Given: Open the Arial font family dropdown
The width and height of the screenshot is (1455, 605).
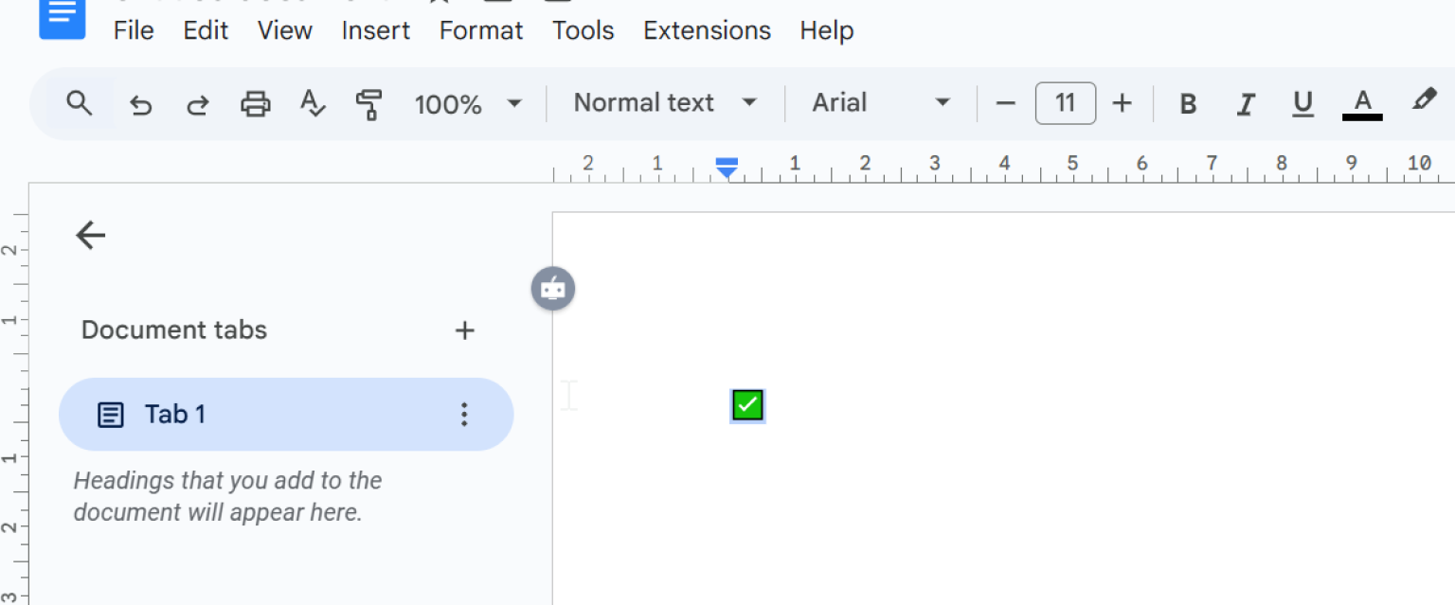Looking at the screenshot, I should point(879,103).
